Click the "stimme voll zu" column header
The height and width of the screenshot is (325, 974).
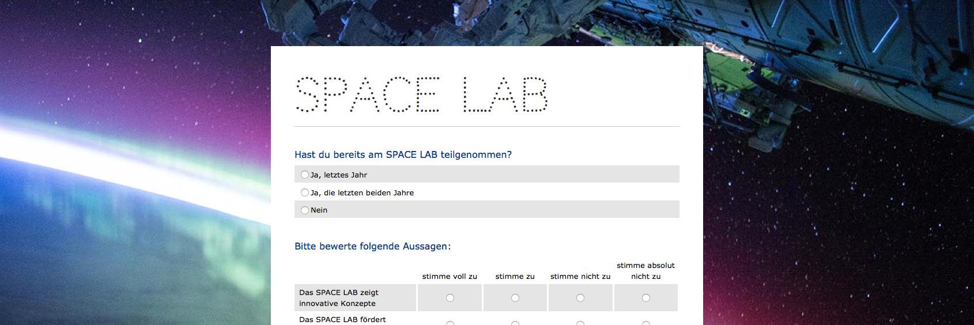[x=450, y=277]
